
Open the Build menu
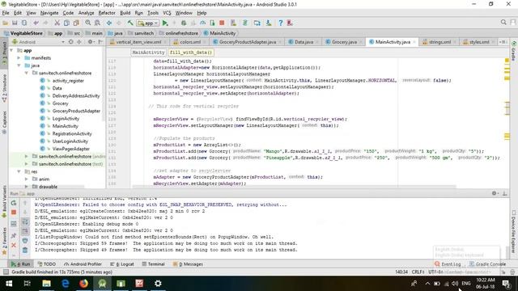point(125,13)
